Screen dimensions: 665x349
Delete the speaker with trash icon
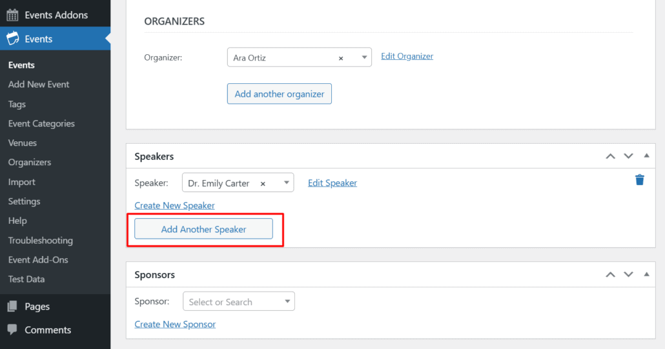tap(639, 180)
